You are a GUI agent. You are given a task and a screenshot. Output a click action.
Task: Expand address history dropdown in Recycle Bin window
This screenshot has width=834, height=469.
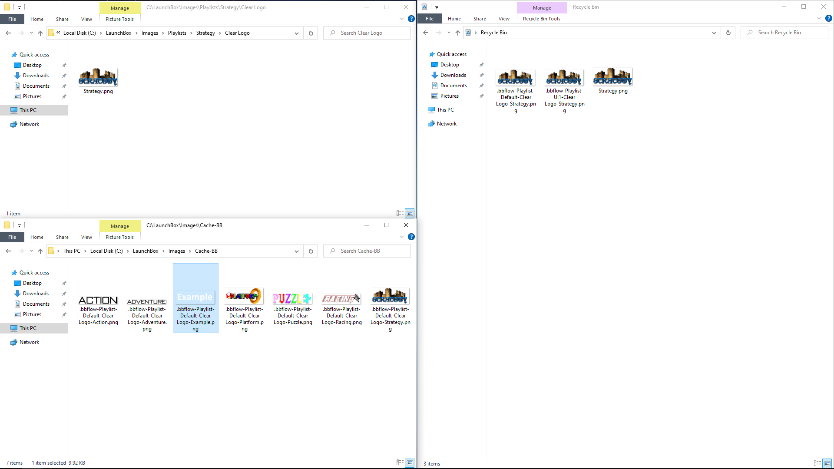(x=714, y=33)
